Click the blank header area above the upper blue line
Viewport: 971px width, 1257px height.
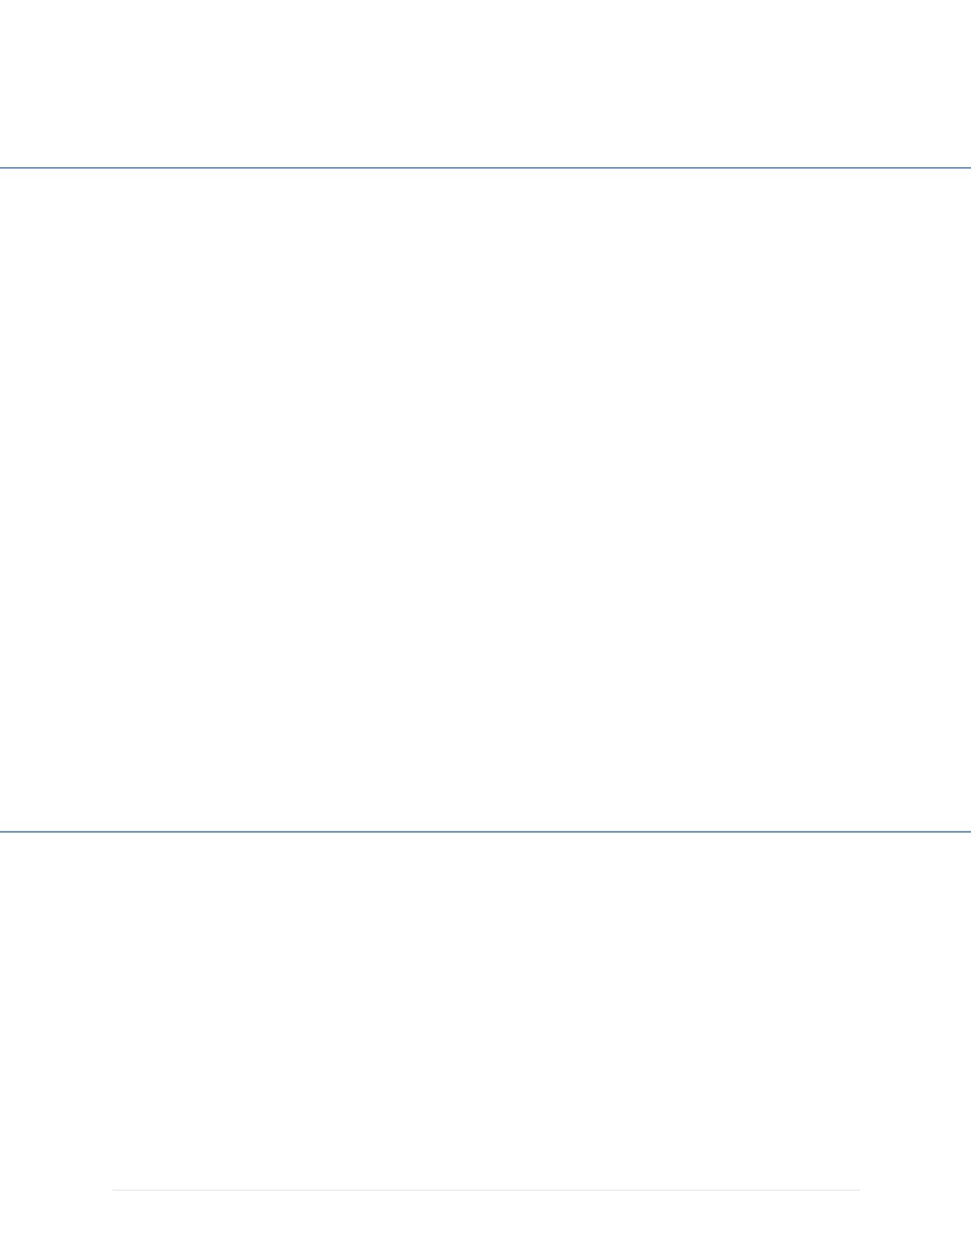point(485,83)
